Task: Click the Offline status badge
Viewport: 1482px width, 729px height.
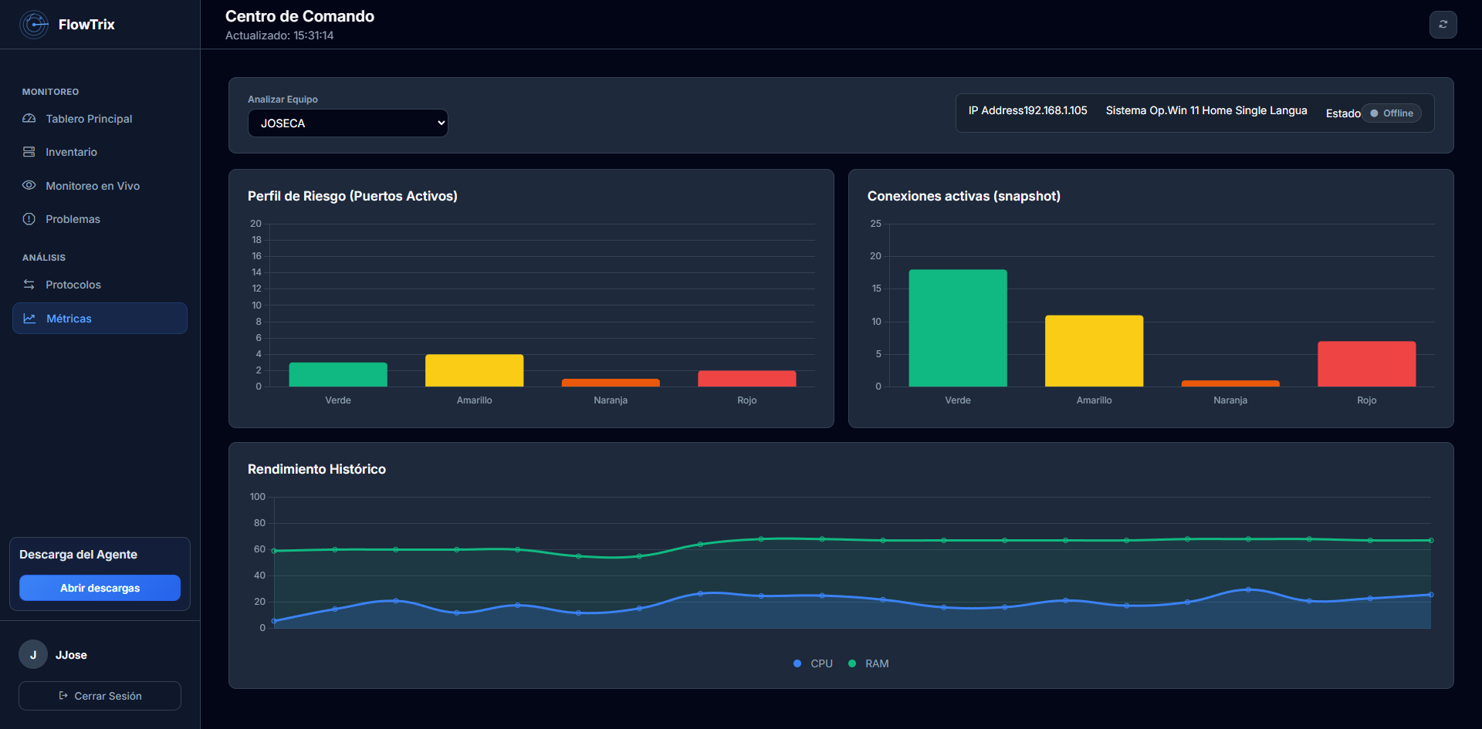Action: (x=1391, y=113)
